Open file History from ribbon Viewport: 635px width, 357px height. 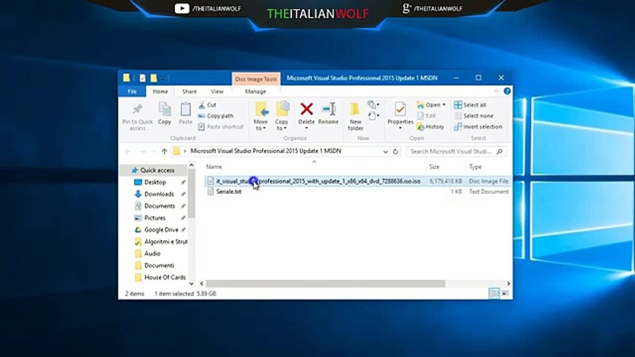(x=430, y=126)
